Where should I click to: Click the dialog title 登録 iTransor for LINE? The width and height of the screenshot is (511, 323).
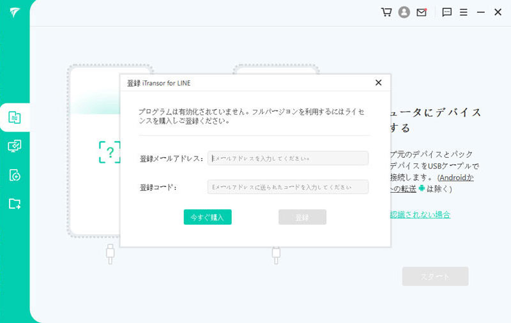point(158,83)
